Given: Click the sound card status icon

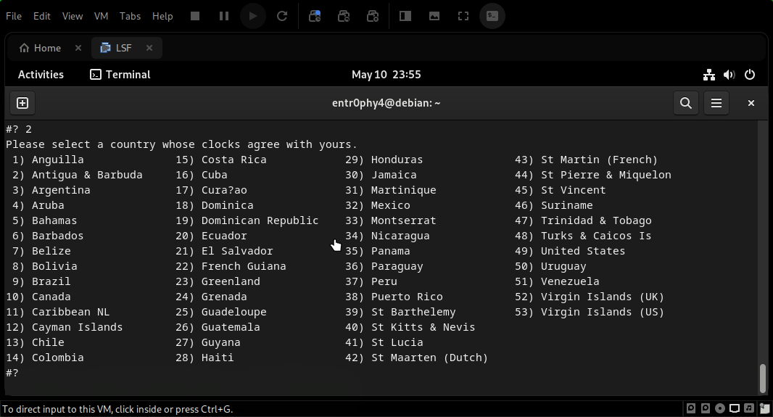Looking at the screenshot, I should pos(749,408).
